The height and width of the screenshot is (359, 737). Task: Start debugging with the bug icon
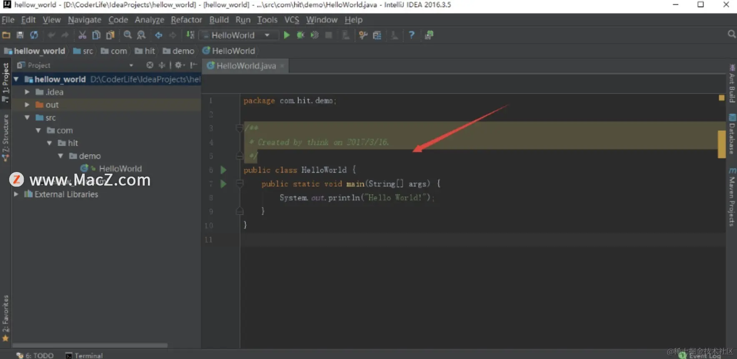point(301,35)
